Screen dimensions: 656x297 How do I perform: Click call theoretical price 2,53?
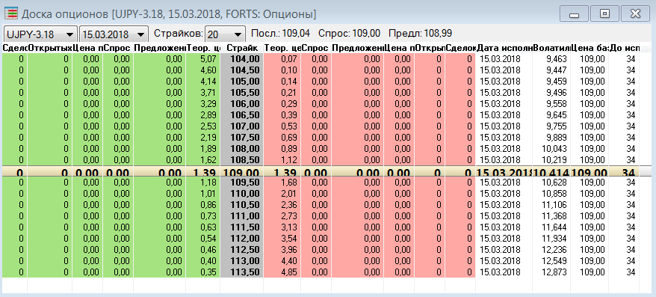203,126
